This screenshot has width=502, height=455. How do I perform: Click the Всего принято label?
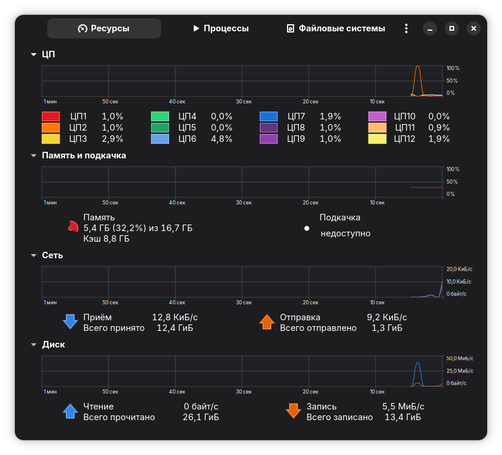(x=114, y=328)
